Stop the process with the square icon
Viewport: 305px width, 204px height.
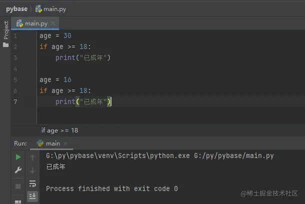18,186
